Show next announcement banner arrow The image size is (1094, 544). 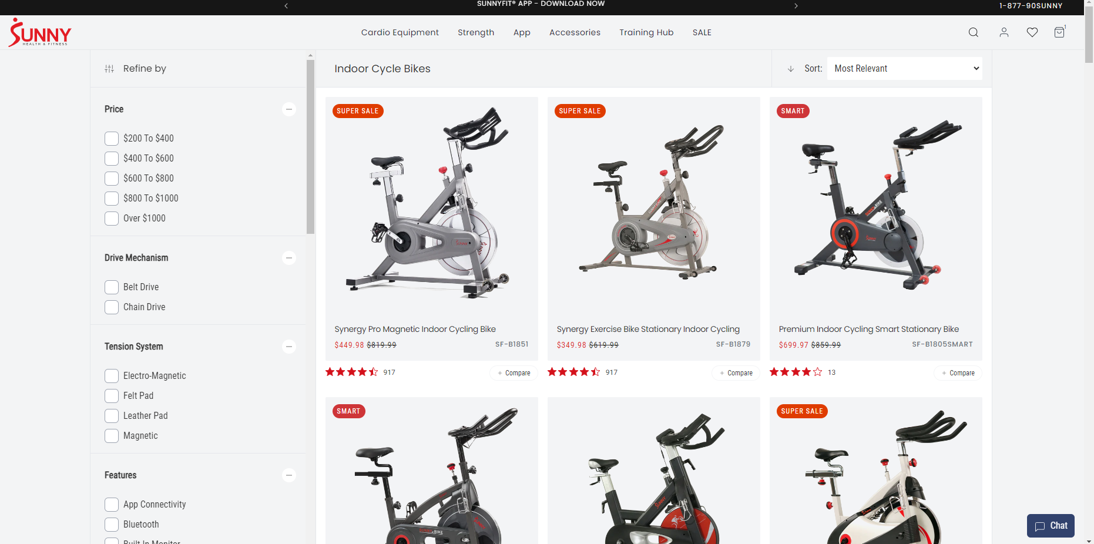(796, 6)
